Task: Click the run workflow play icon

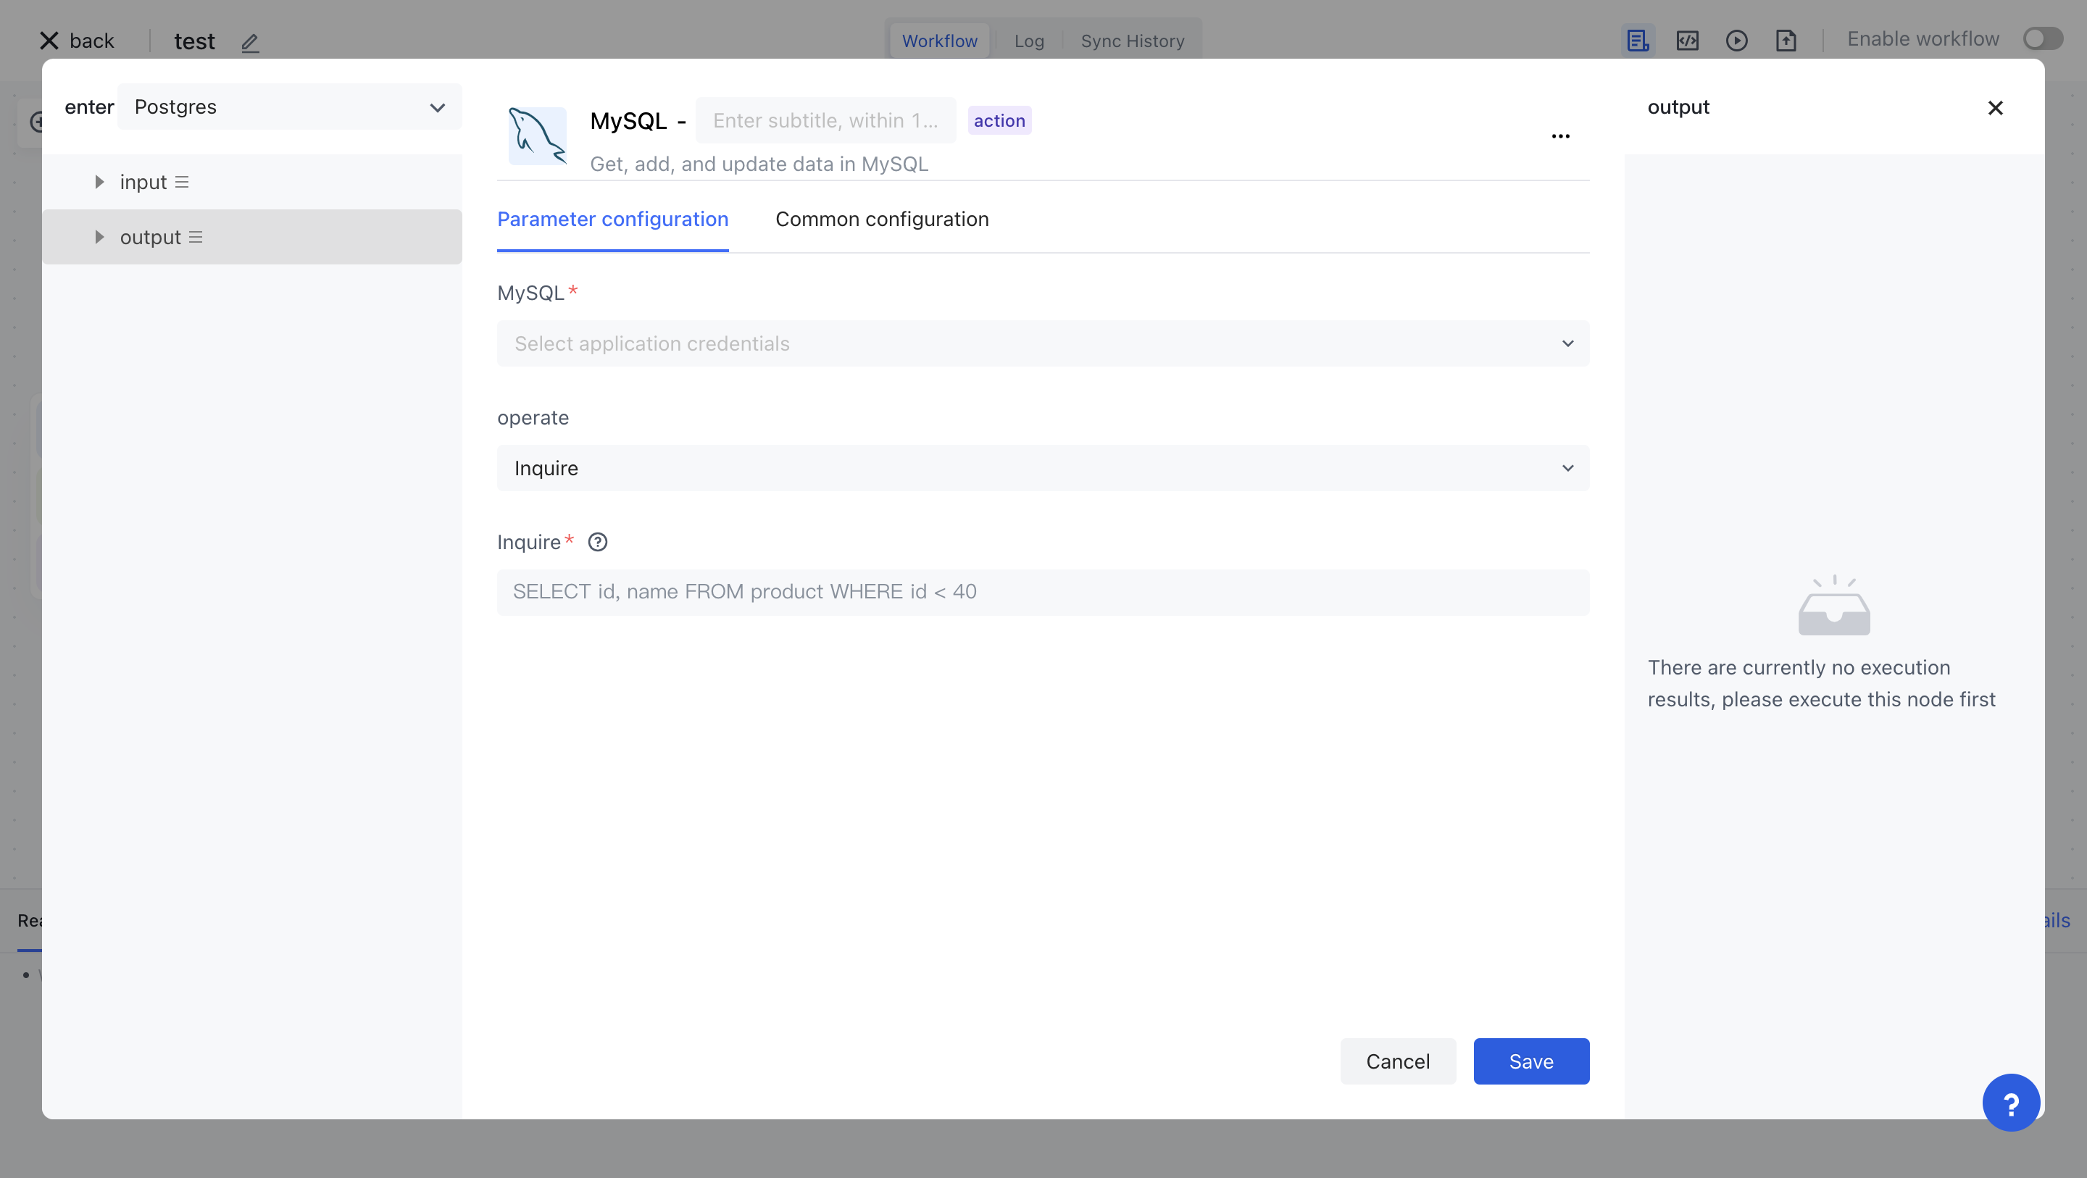Action: tap(1736, 41)
